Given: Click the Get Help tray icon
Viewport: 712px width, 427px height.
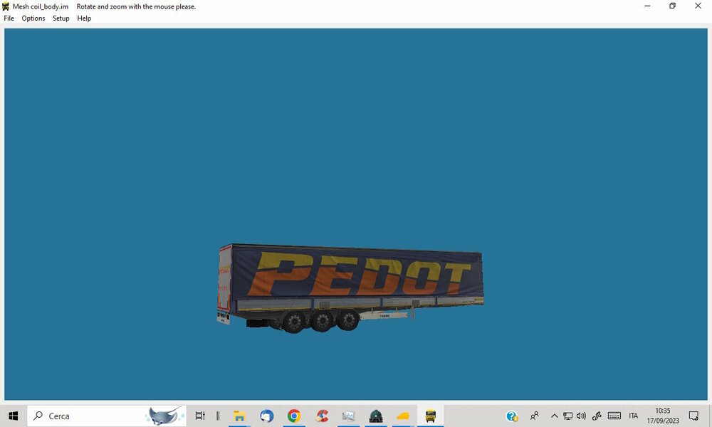Looking at the screenshot, I should coord(512,416).
